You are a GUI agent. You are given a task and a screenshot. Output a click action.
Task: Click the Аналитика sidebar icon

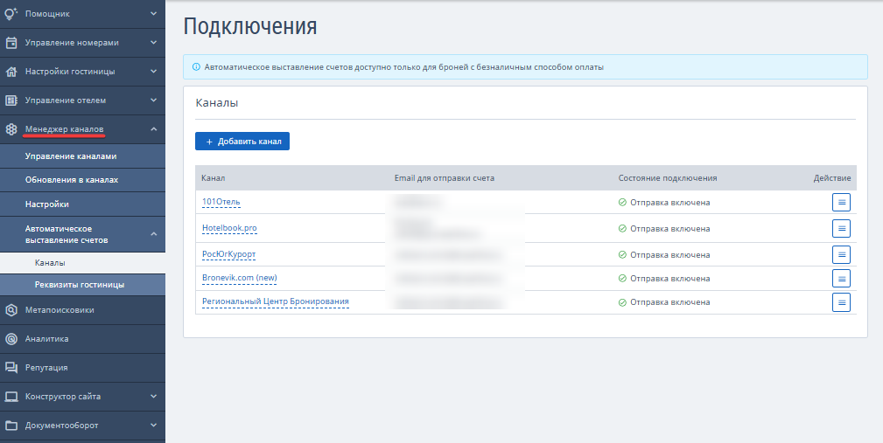pos(11,338)
